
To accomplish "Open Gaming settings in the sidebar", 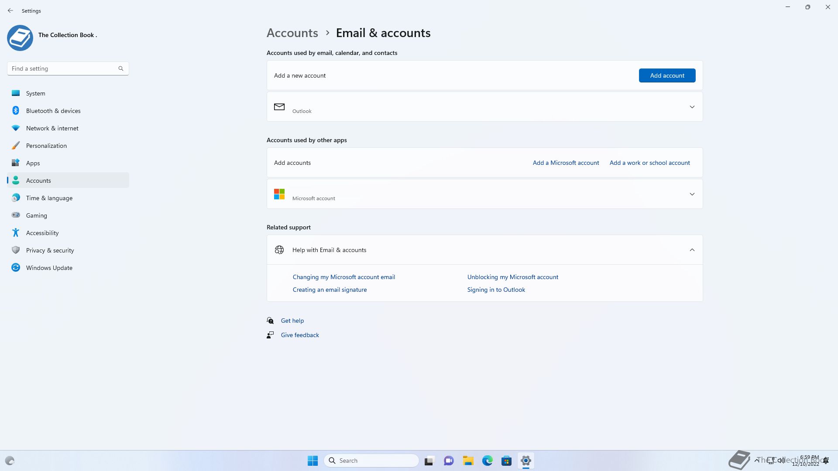I will click(x=68, y=215).
